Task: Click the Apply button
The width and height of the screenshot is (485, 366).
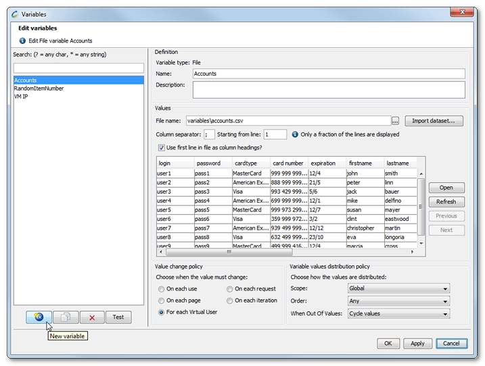Action: (417, 343)
